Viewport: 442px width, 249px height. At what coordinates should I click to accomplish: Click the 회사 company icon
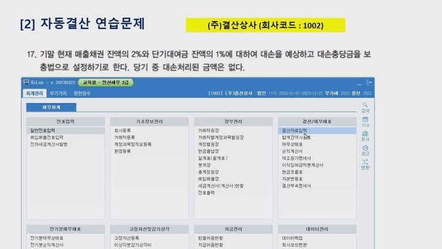365,136
